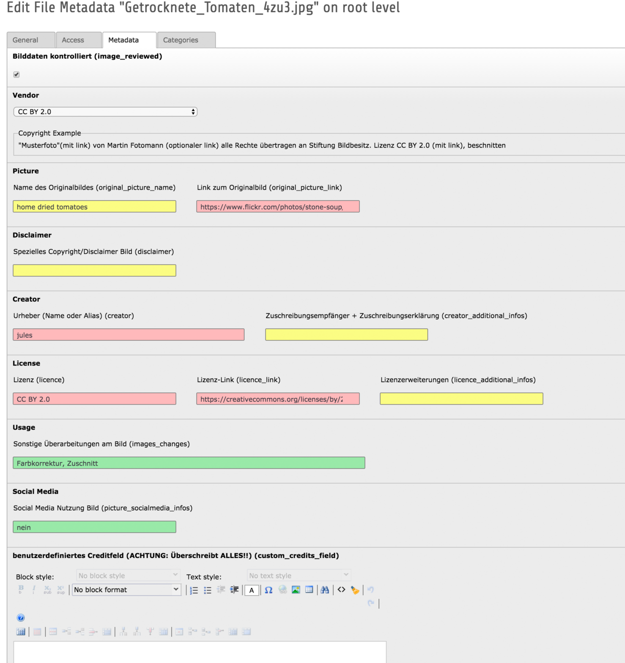
Task: Click the Italic formatting icon
Action: (34, 589)
